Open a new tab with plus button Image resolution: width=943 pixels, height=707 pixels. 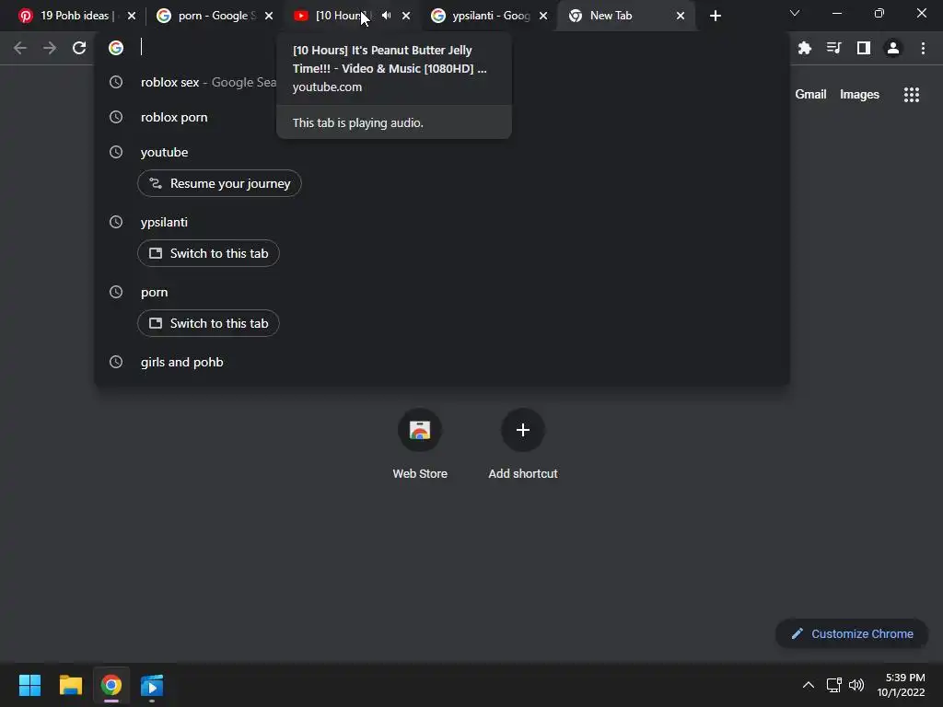click(x=715, y=16)
